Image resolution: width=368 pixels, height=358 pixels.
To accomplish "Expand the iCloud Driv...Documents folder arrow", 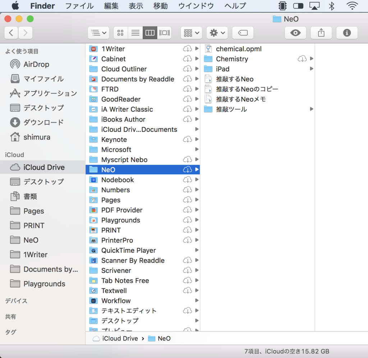I will coord(197,129).
